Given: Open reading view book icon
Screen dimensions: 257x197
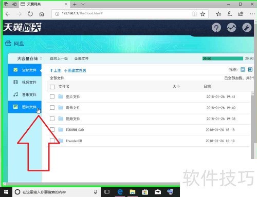Looking at the screenshot, I should pyautogui.click(x=194, y=14).
